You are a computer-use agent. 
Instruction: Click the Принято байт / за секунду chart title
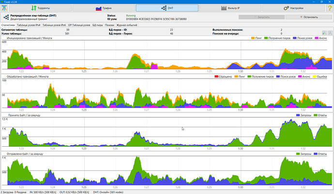coord(24,115)
